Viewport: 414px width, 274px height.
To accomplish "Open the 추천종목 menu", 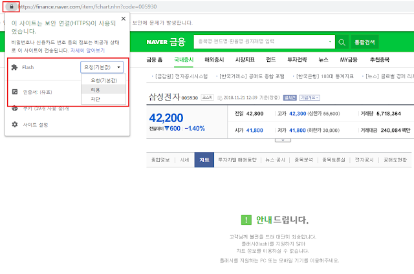I will pos(380,59).
